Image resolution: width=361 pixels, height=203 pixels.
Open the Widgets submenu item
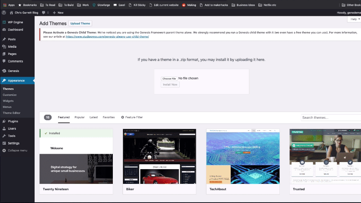(8, 101)
